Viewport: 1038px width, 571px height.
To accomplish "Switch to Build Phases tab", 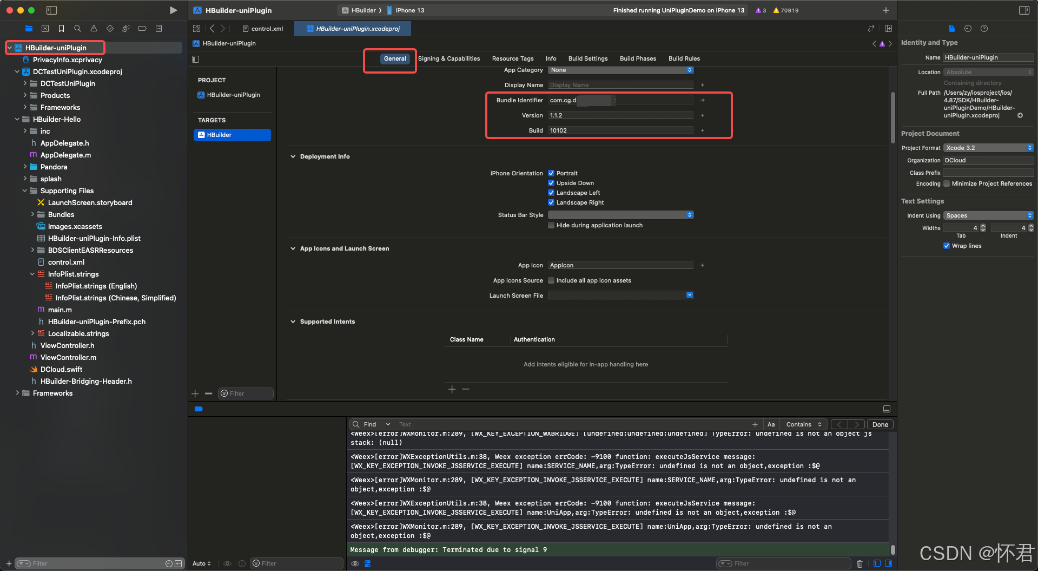I will tap(638, 58).
